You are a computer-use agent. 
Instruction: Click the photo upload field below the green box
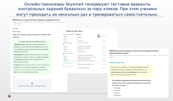[32, 85]
